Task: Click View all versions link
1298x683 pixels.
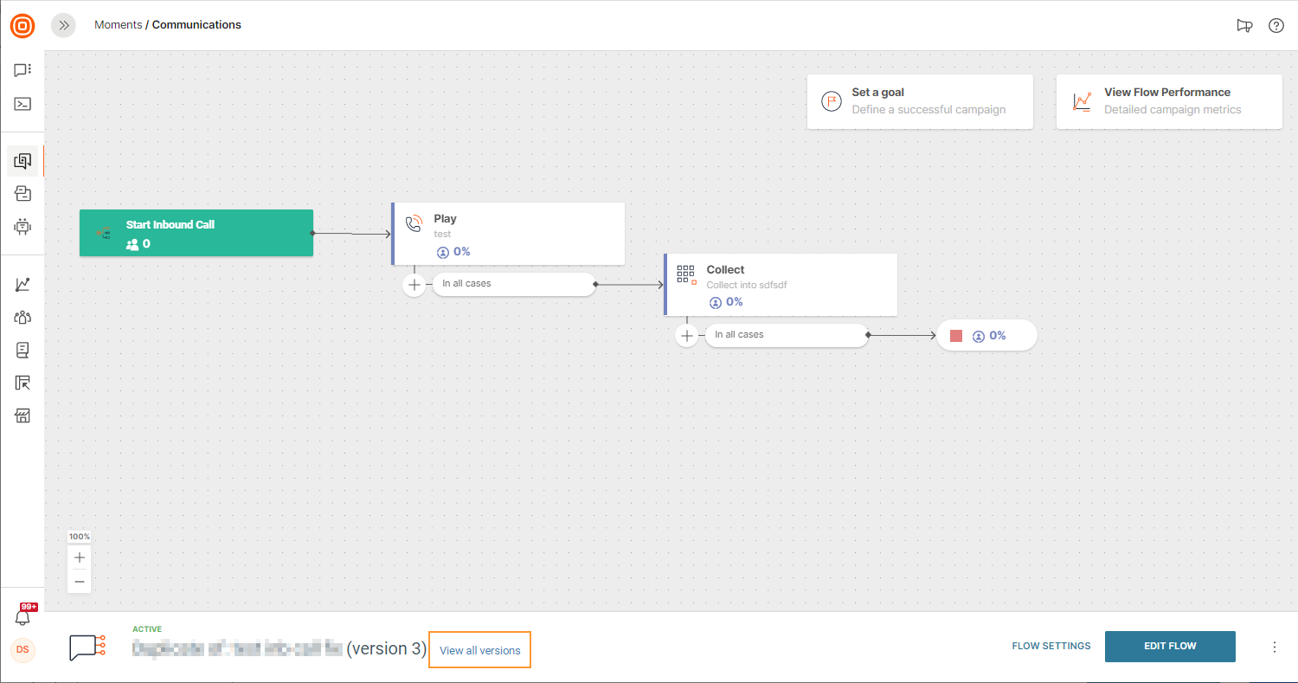Action: point(480,650)
